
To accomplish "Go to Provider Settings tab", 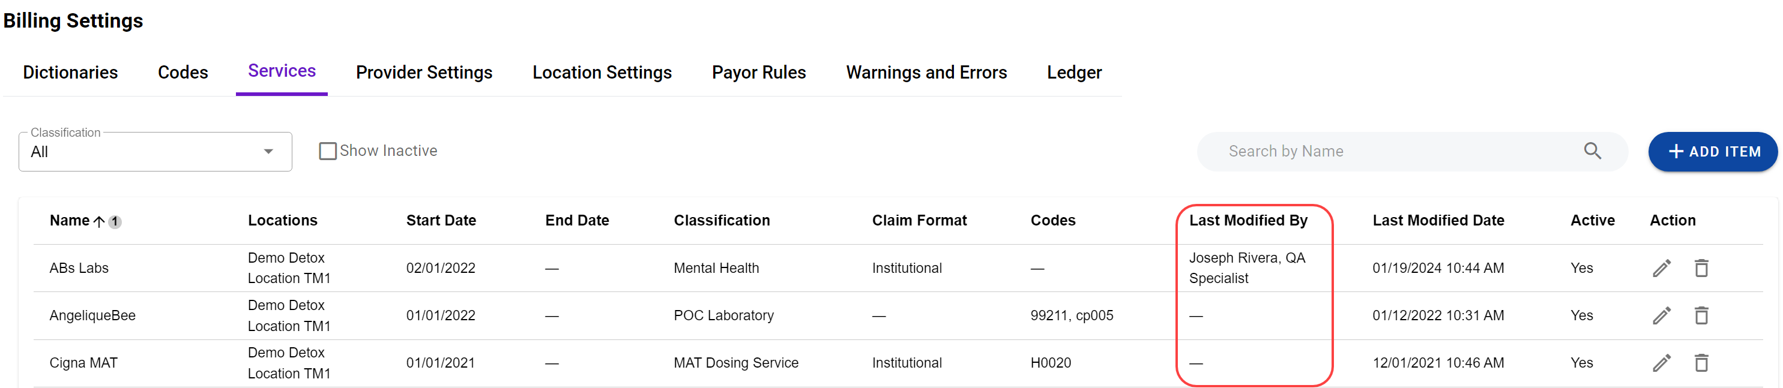I will [424, 73].
